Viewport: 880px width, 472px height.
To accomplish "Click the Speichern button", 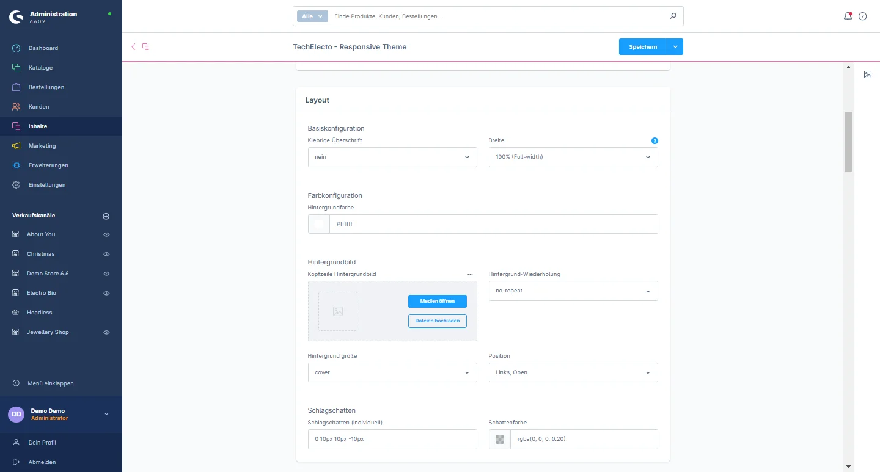I will pos(643,47).
